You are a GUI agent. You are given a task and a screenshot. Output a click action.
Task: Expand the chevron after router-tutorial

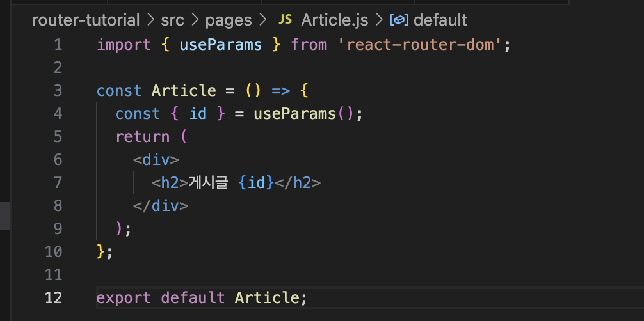(150, 20)
